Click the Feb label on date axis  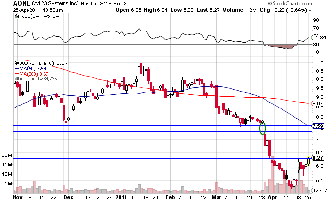click(170, 197)
